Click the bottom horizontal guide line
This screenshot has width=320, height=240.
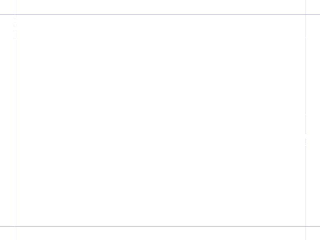pos(160,226)
